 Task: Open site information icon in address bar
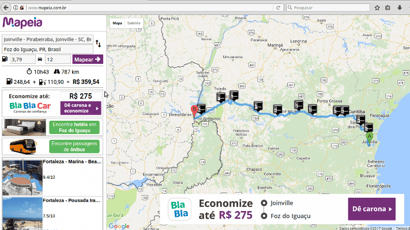[x=16, y=8]
